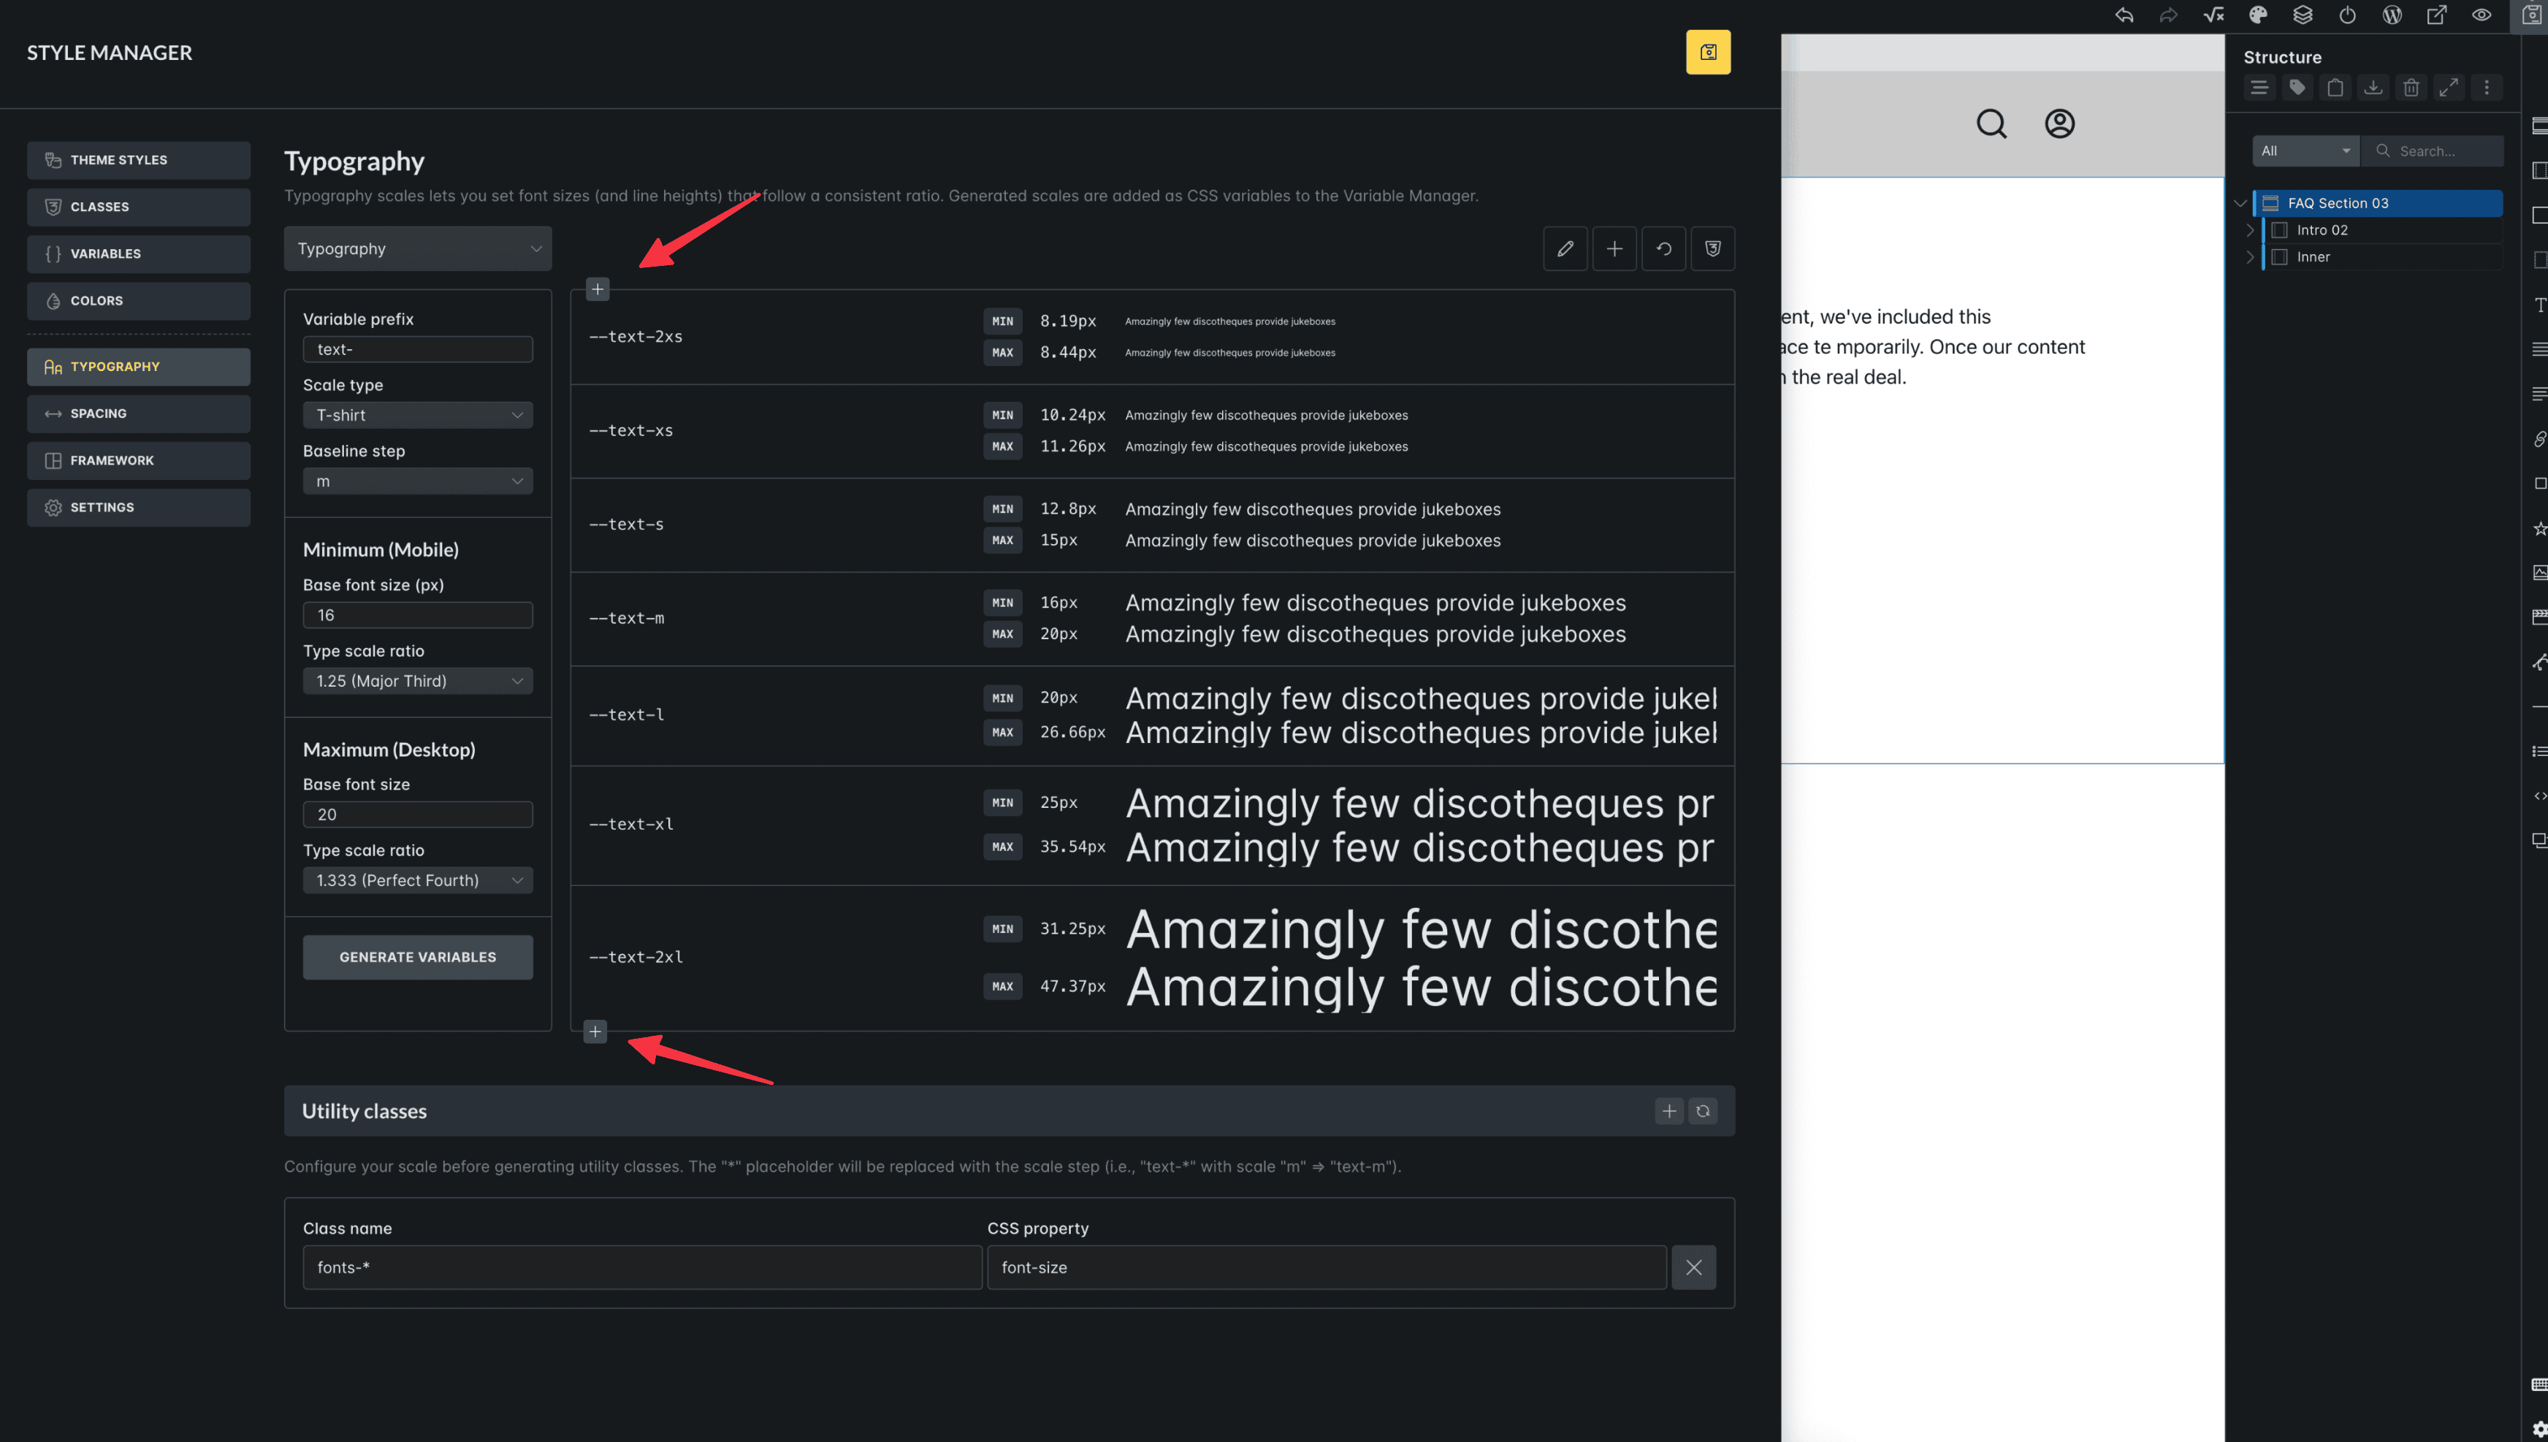
Task: Click the Generate Variables button
Action: pyautogui.click(x=417, y=957)
